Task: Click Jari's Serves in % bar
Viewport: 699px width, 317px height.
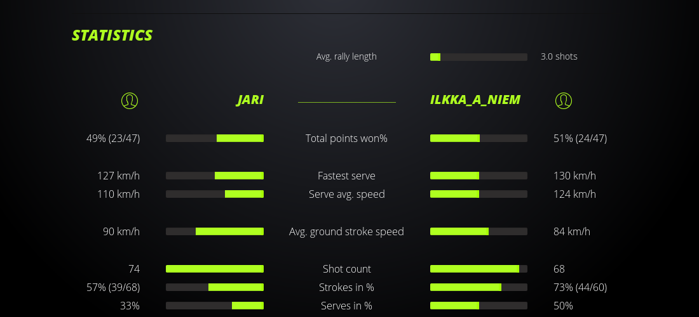Action: [x=215, y=306]
